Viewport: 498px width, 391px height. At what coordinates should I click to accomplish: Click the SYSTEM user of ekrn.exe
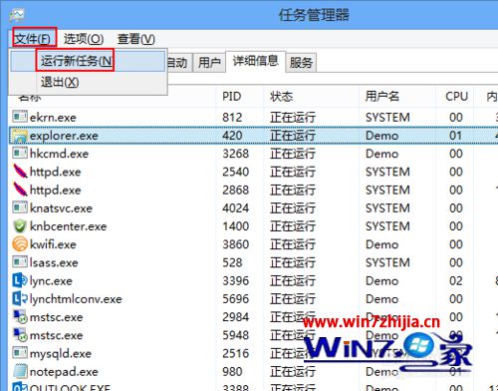pos(387,118)
